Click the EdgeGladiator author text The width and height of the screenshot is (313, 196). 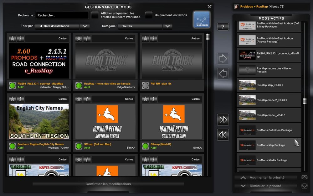[126, 87]
